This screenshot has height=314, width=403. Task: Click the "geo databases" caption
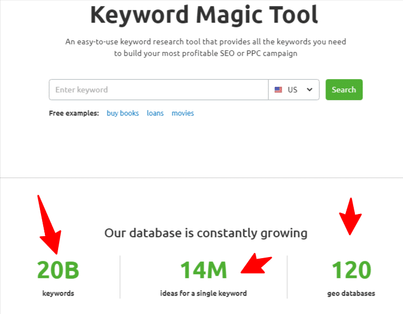pyautogui.click(x=351, y=294)
